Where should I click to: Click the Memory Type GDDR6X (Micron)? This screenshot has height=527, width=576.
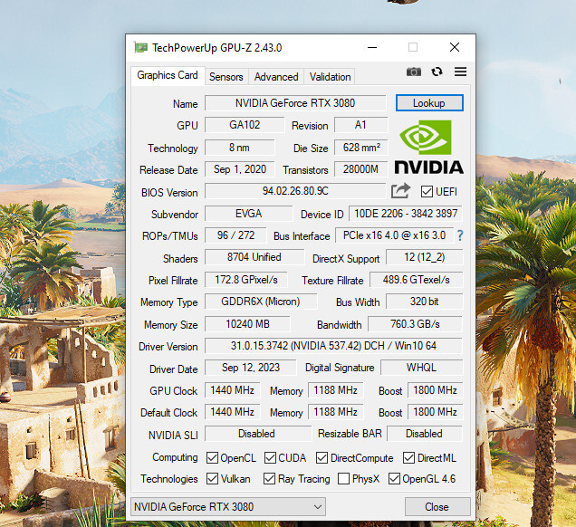click(261, 302)
